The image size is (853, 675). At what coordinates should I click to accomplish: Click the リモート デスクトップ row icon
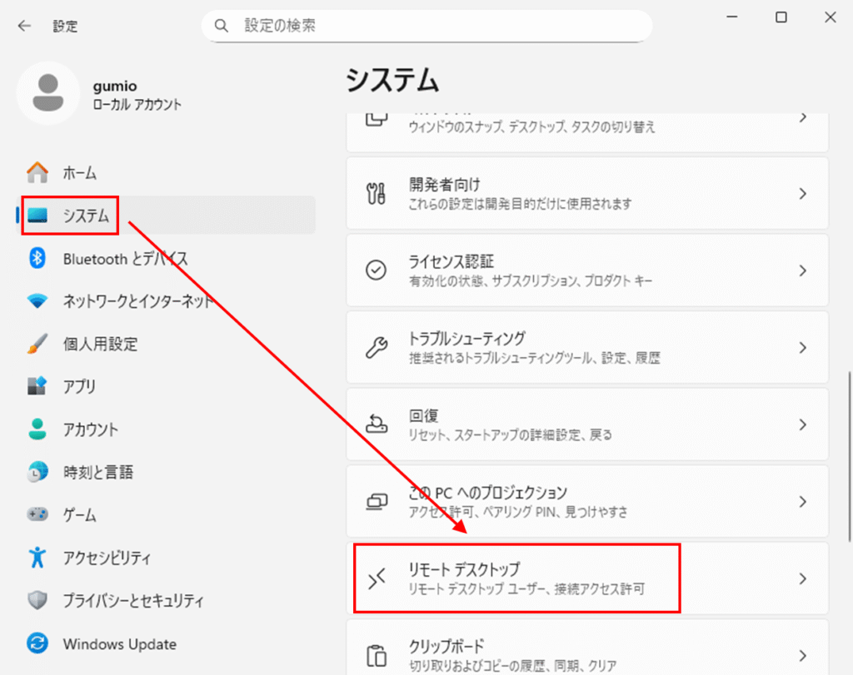377,578
